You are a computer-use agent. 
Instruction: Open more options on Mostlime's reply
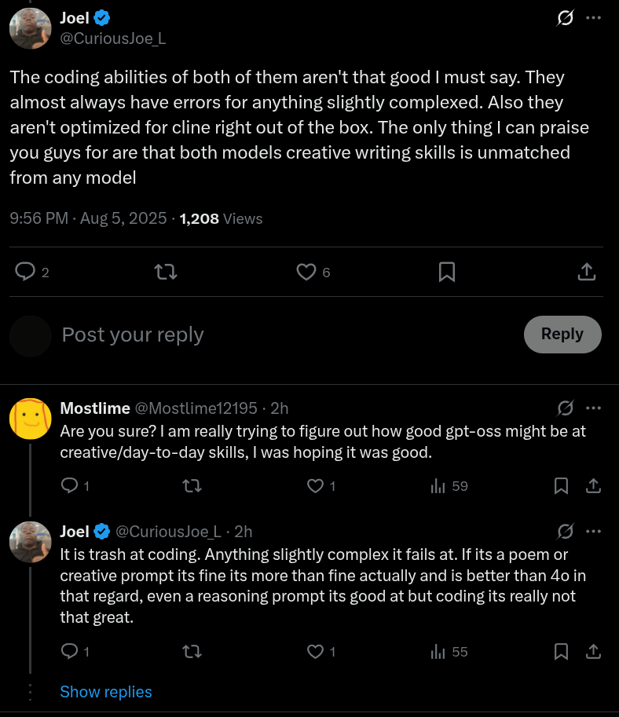point(594,408)
